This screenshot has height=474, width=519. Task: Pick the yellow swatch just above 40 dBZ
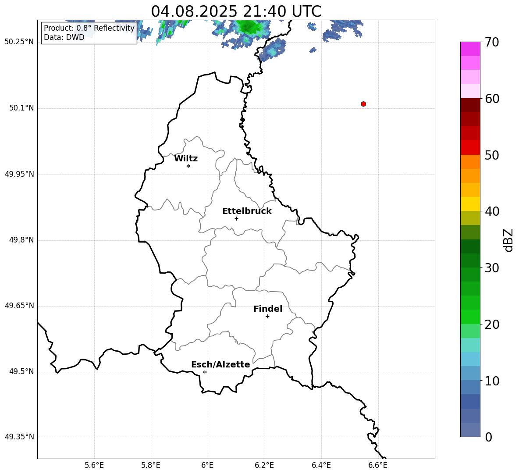[x=470, y=204]
